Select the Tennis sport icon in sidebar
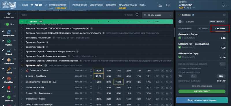Viewport: 231px width, 106px height. (x=9, y=69)
